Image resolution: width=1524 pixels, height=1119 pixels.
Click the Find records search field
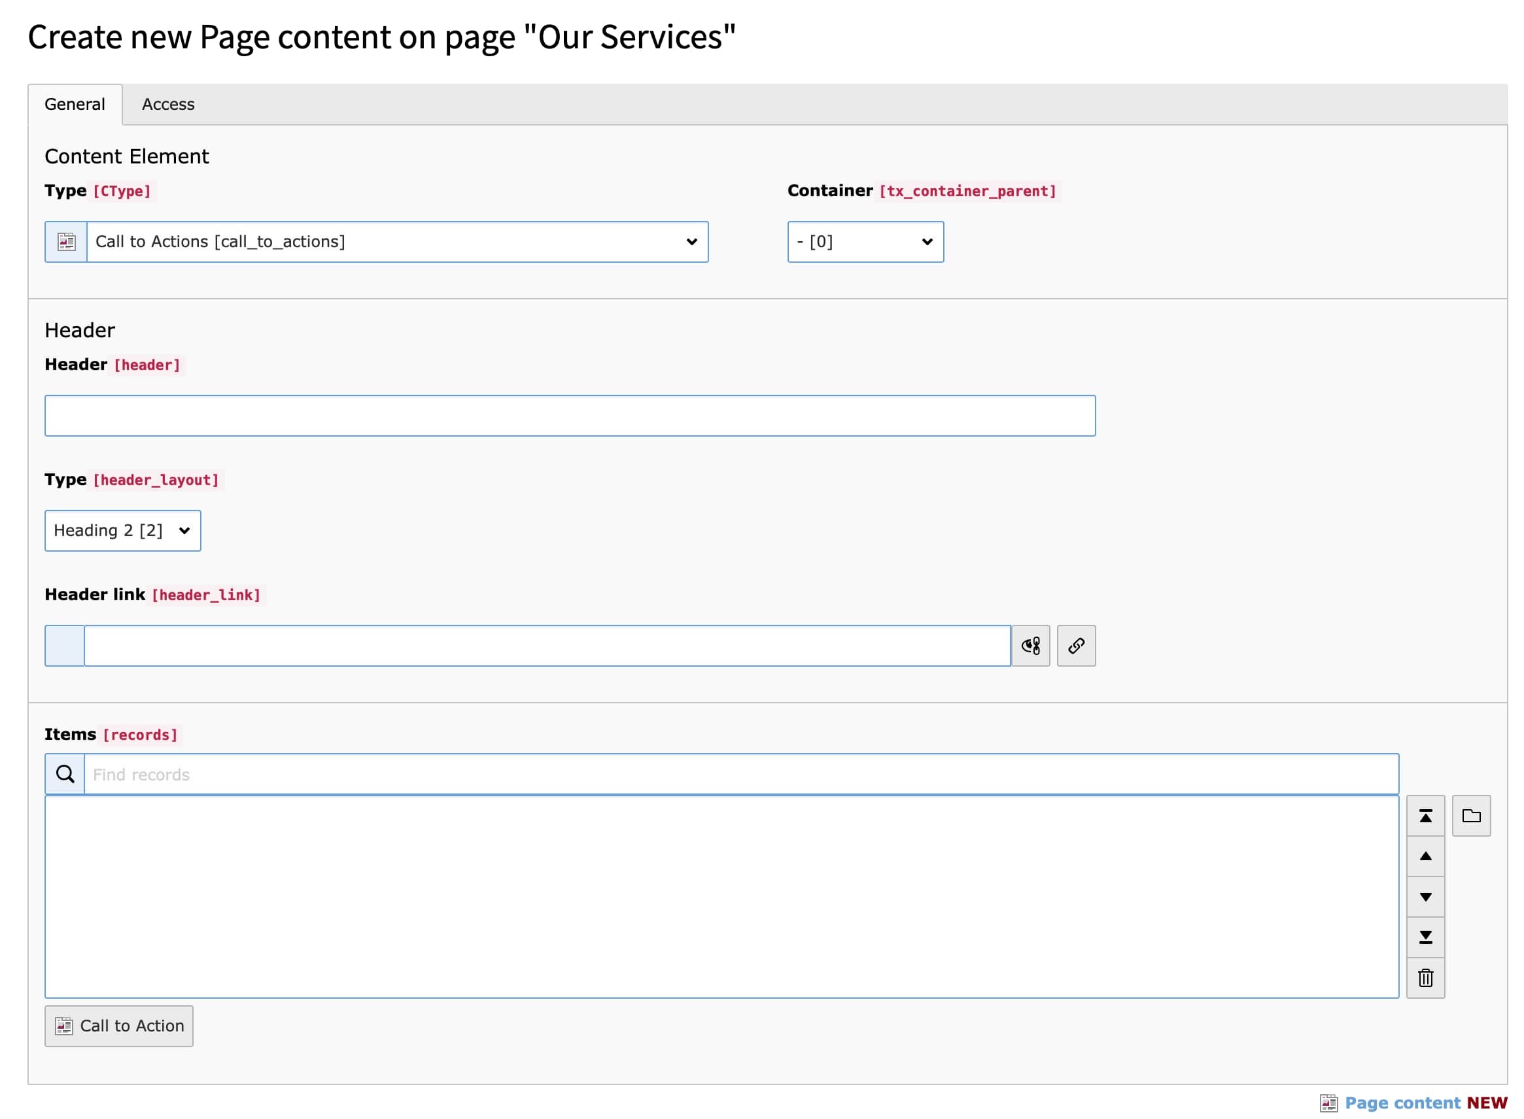(x=740, y=773)
